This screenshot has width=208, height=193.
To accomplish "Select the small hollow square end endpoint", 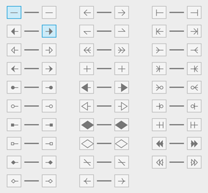I will 49,143.
